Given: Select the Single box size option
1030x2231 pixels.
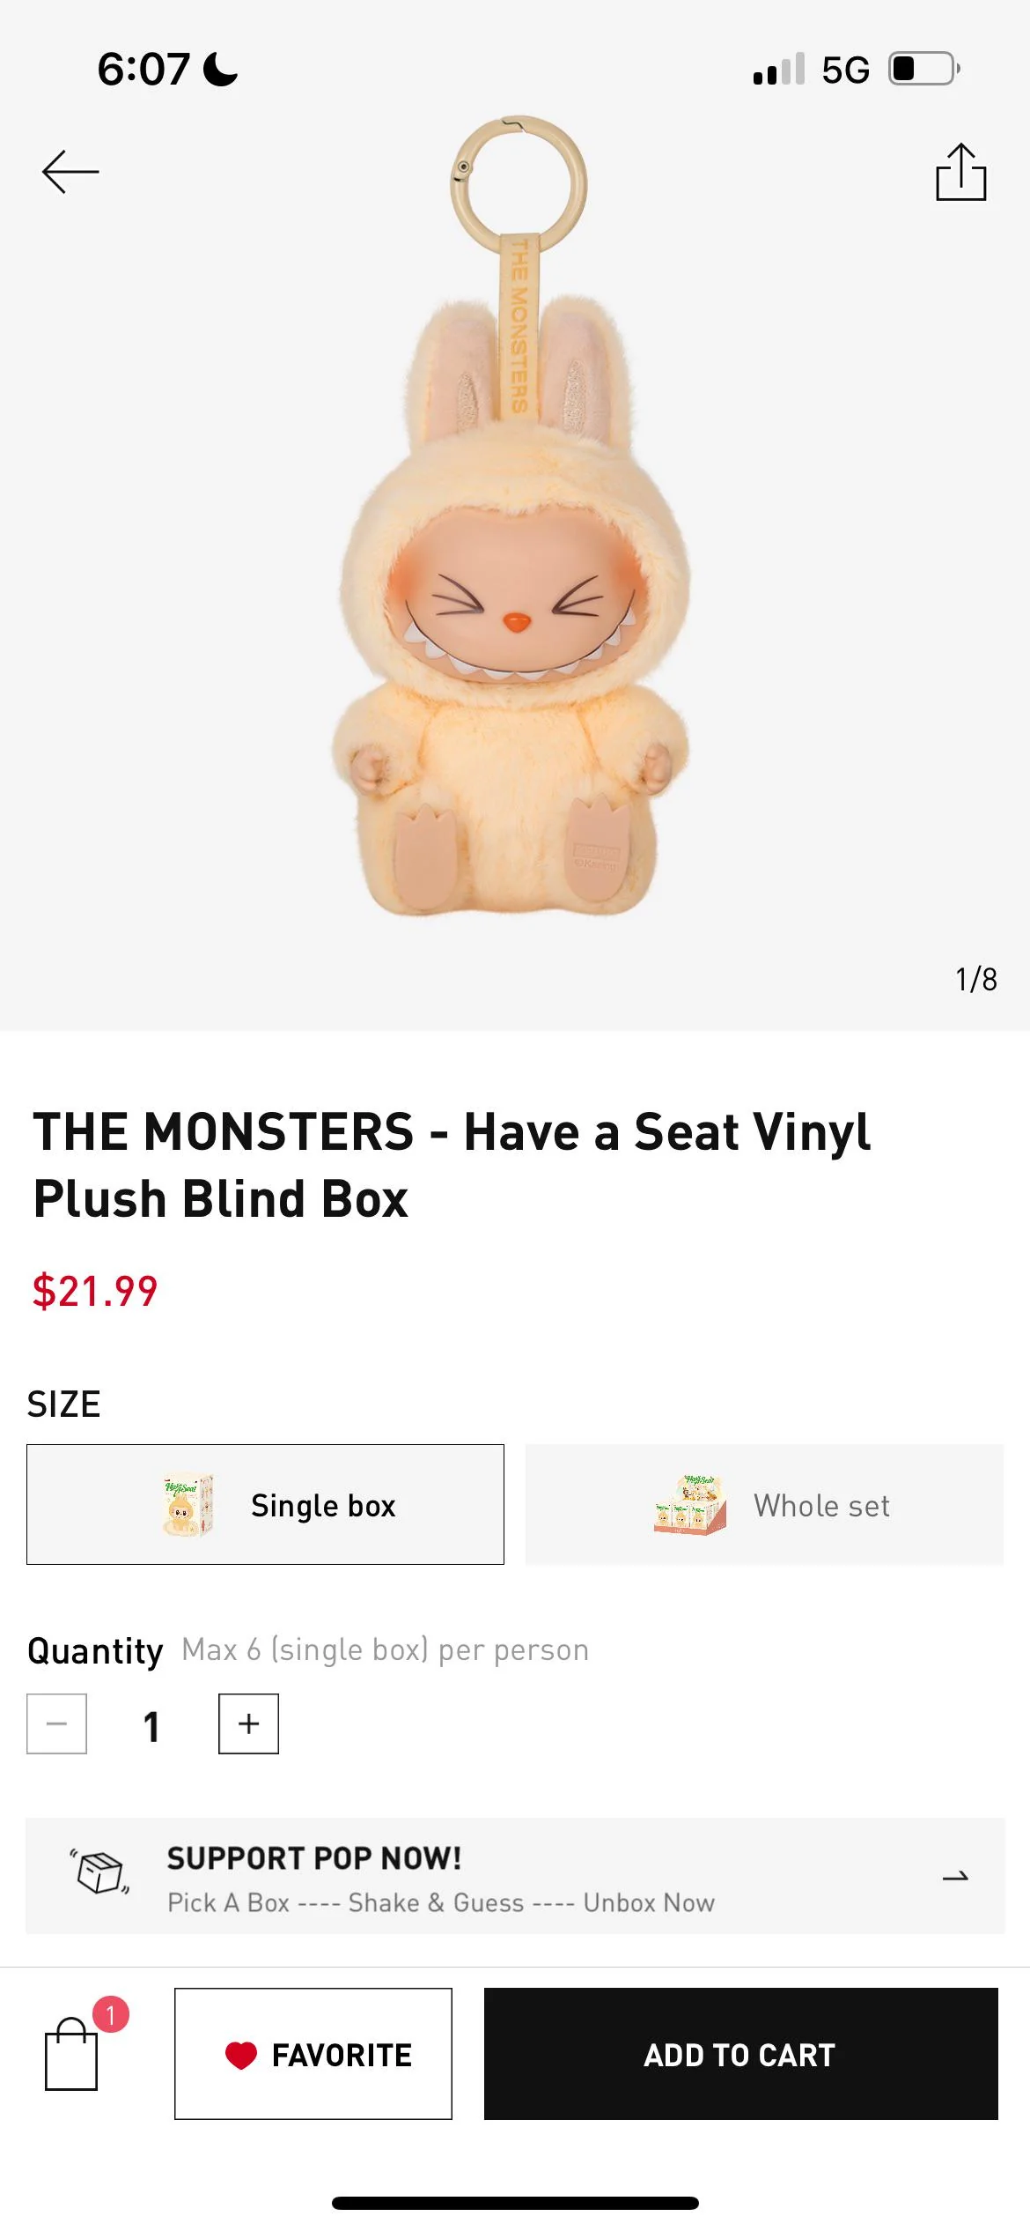Looking at the screenshot, I should (x=266, y=1505).
